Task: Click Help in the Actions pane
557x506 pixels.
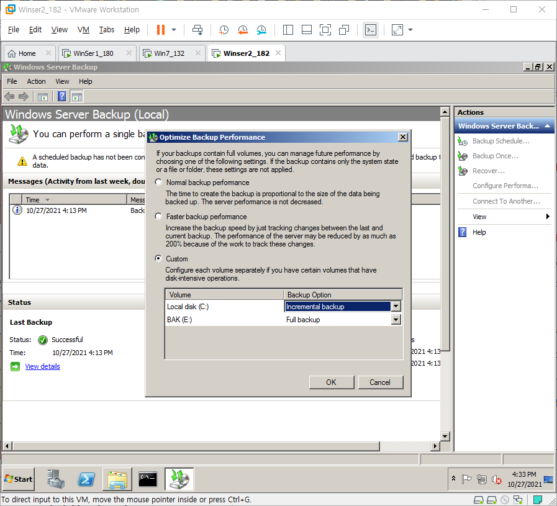Action: (x=479, y=232)
